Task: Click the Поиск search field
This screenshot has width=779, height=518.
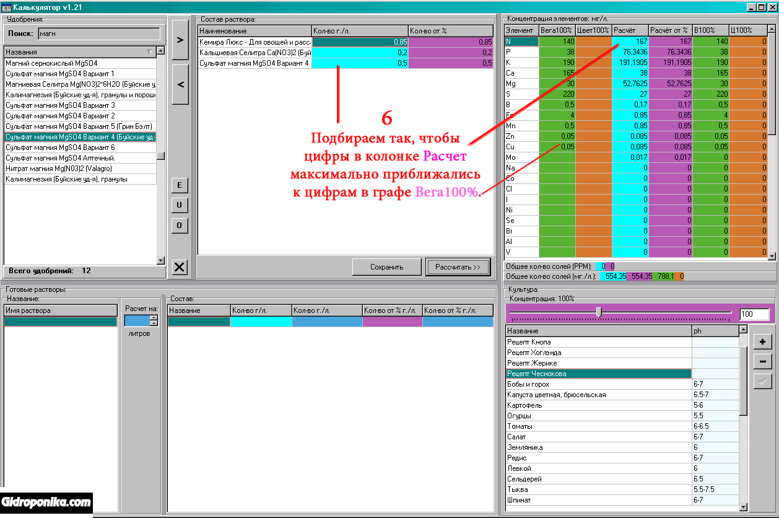Action: pos(98,34)
